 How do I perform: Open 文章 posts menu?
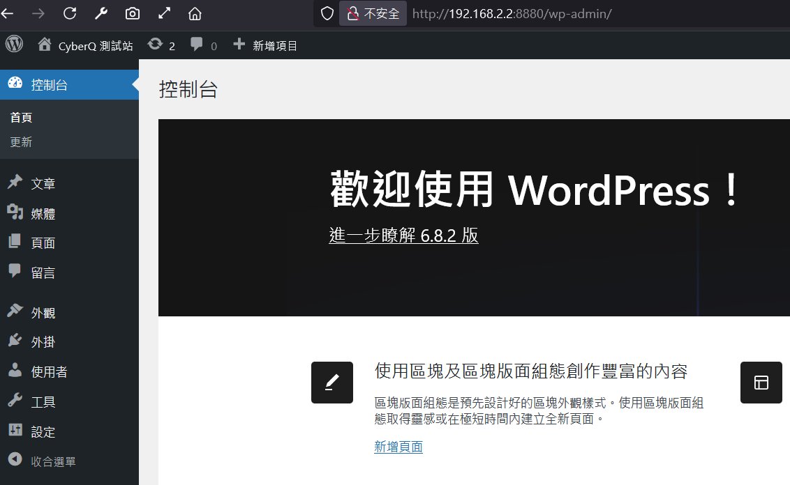(69, 183)
